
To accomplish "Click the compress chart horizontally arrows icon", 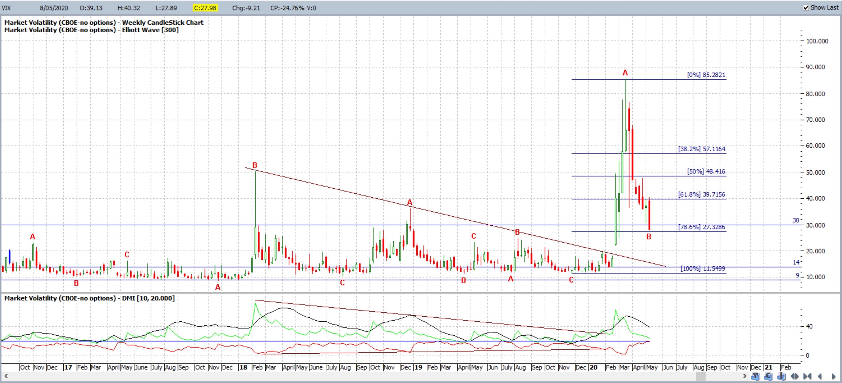I will tap(807, 376).
